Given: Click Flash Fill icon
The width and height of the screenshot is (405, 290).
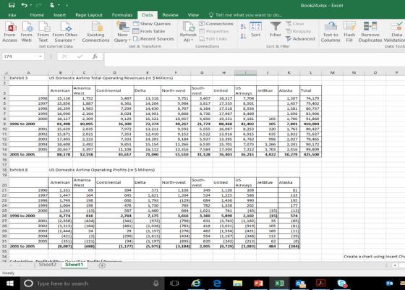Looking at the screenshot, I should click(x=349, y=32).
